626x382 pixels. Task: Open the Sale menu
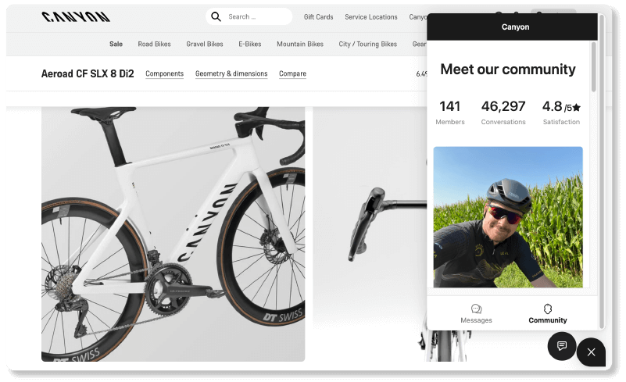[x=116, y=45]
